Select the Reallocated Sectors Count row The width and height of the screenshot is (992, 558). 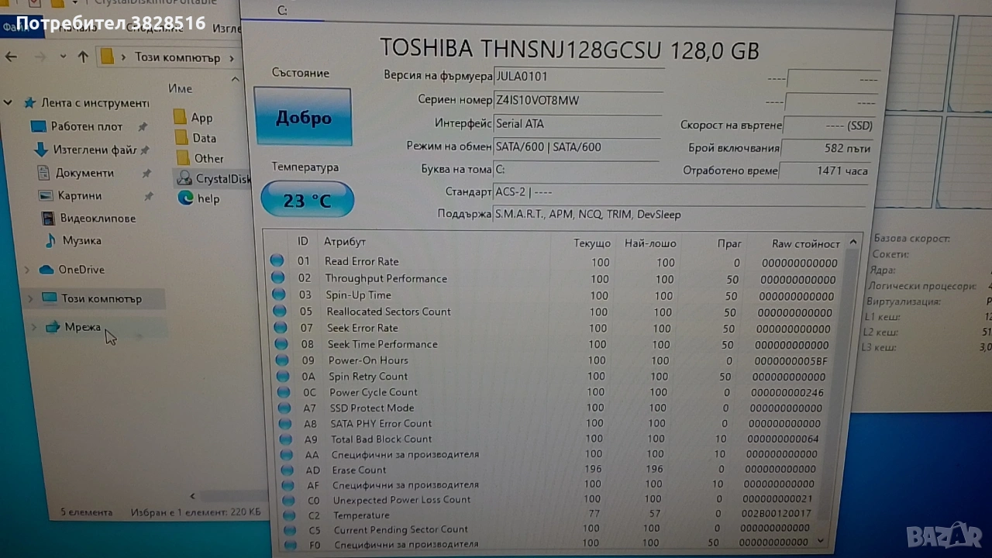pyautogui.click(x=387, y=312)
